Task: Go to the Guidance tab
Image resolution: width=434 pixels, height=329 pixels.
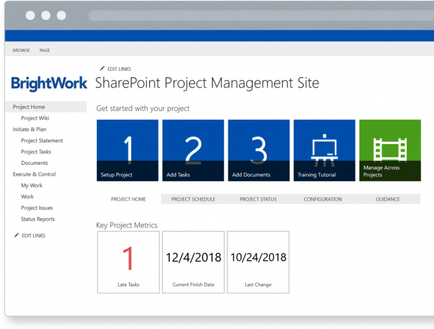Action: point(387,199)
